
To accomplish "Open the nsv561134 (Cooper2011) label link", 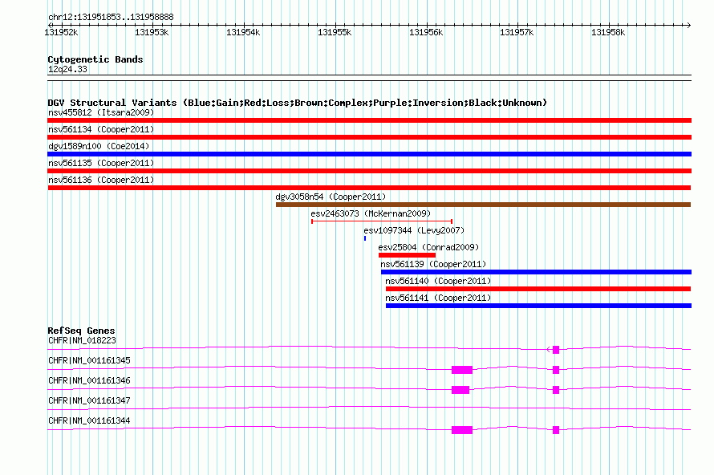I will point(101,129).
